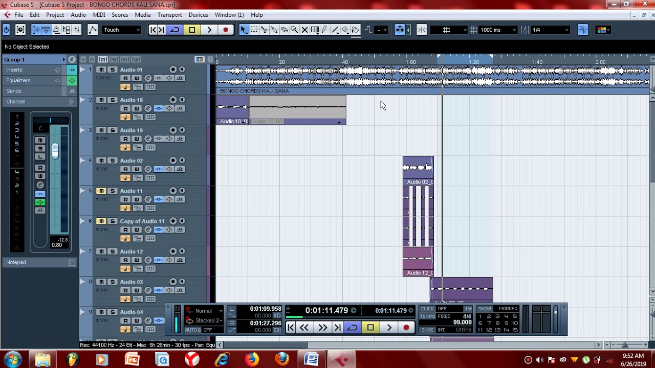
Task: Click the SHOW markers button
Action: (x=485, y=309)
